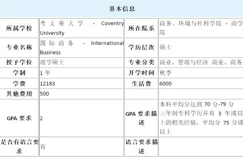Viewport: 243px width, 157px height.
Task: Select the 所在院系 label cell
Action: (x=141, y=28)
